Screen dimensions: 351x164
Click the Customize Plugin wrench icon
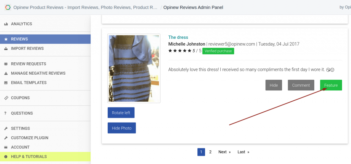coord(6,138)
